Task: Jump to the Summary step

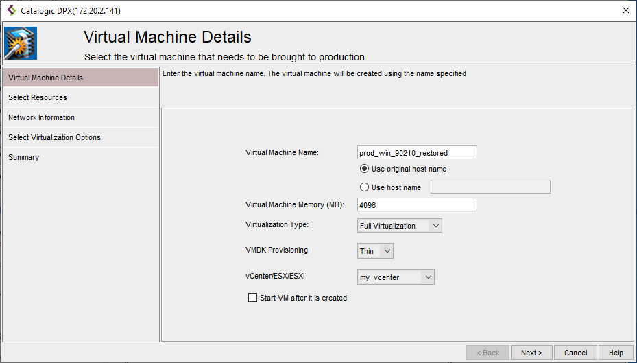Action: pos(23,157)
